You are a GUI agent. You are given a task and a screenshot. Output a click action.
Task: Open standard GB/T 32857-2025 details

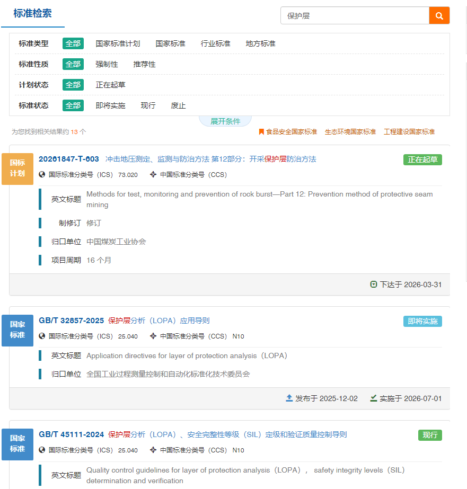click(72, 321)
